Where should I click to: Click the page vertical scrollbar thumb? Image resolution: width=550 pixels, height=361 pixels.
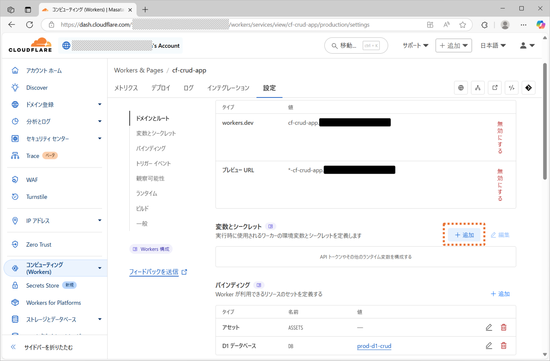(x=545, y=121)
